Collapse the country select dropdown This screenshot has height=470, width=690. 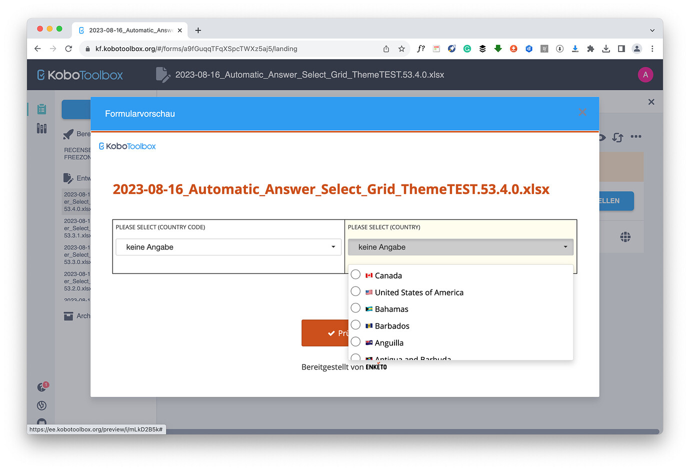click(x=460, y=247)
